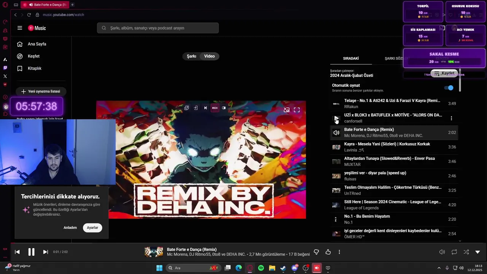Screen dimensions: 487x274
Task: Click the 2024 Aralık-Şubat Özeti playlist title
Action: 352,75
